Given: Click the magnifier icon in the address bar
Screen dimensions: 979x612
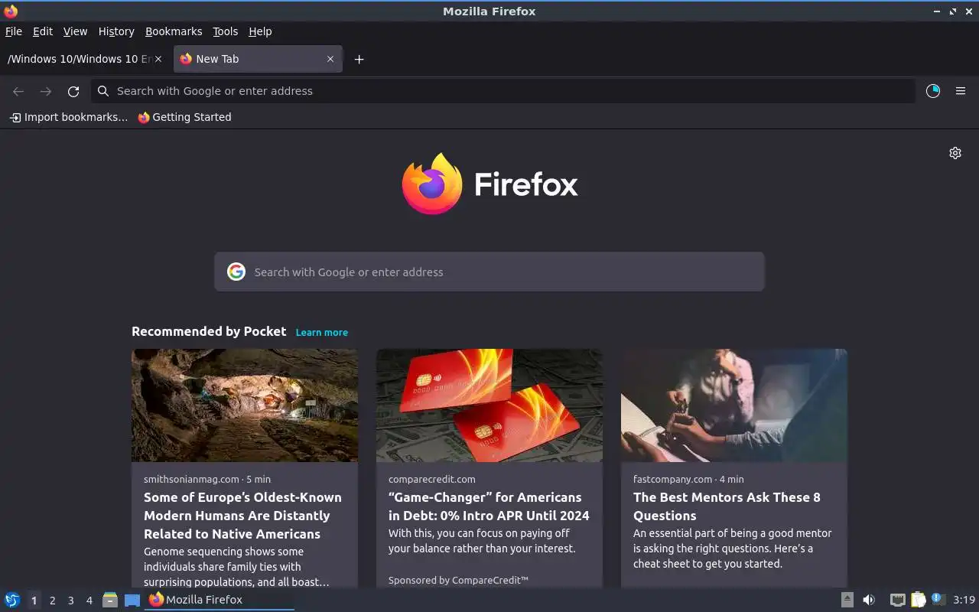Looking at the screenshot, I should pyautogui.click(x=103, y=91).
